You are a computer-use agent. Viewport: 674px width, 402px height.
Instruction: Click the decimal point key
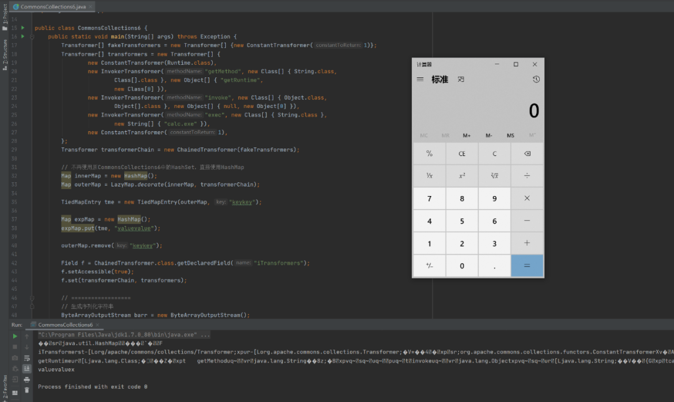coord(494,266)
